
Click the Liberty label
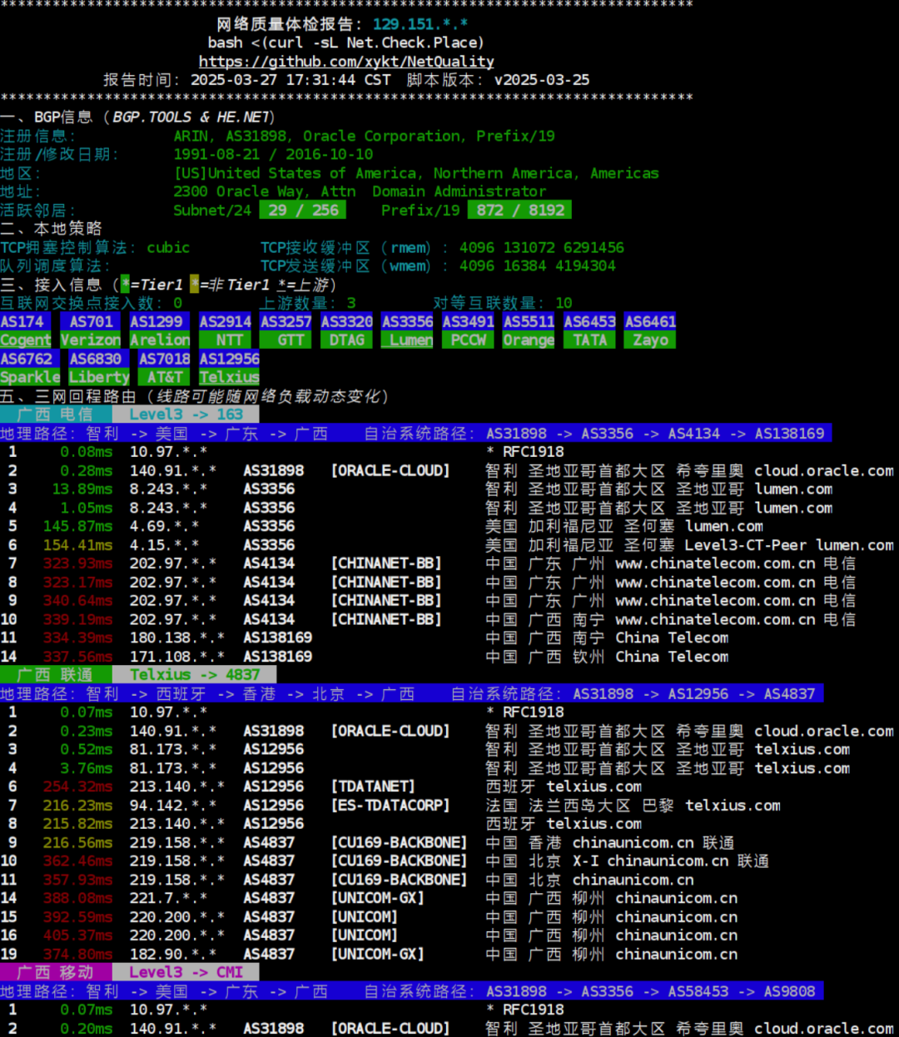99,377
